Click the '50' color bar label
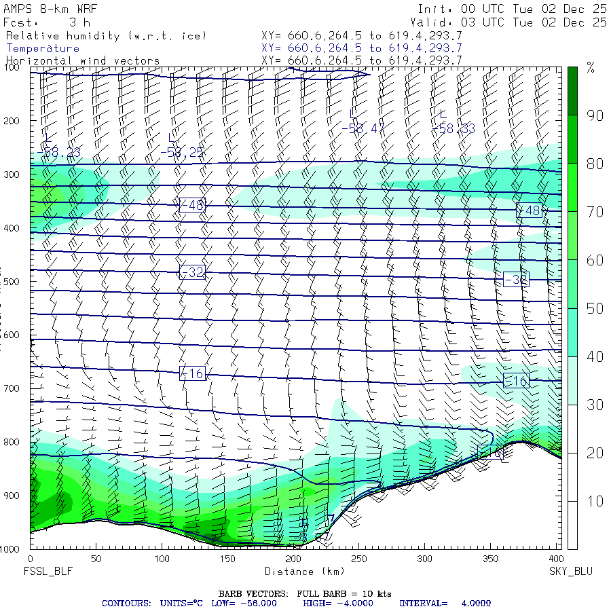 (x=595, y=309)
